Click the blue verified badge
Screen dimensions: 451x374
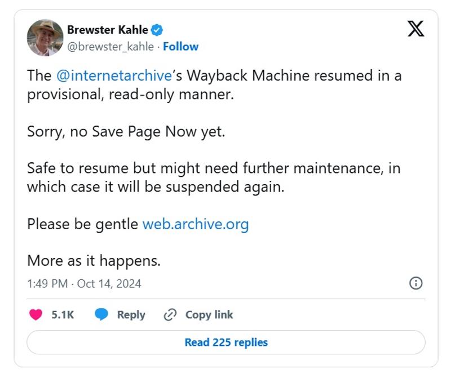(x=158, y=30)
